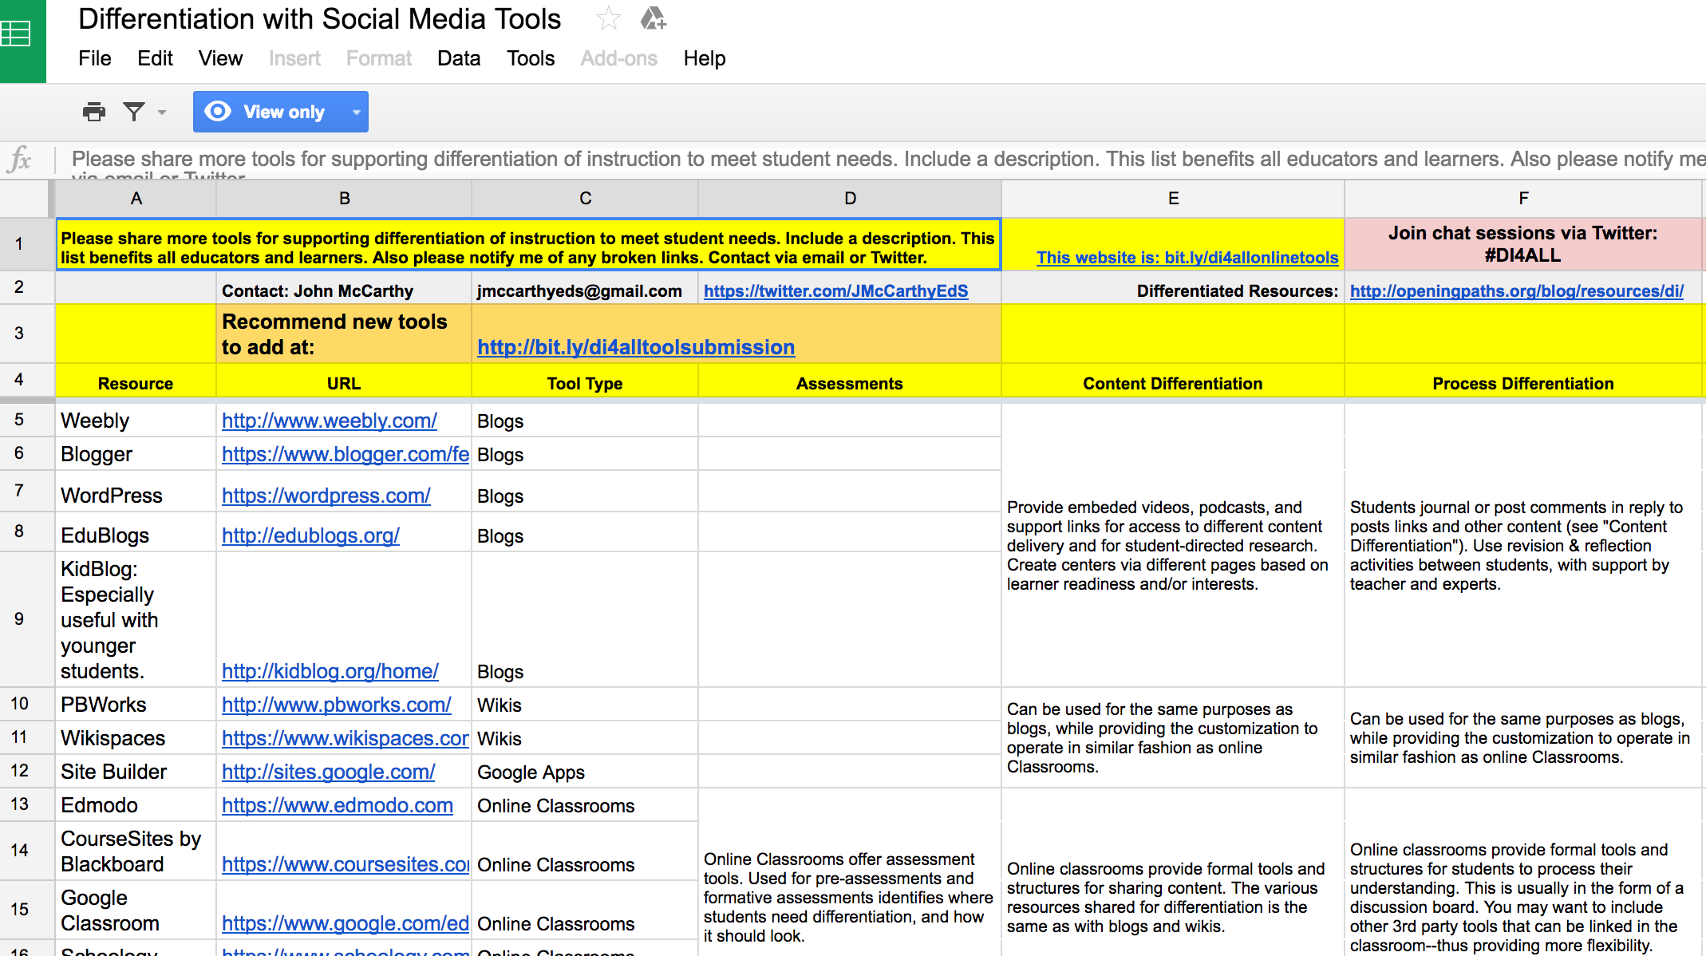Viewport: 1706px width, 956px height.
Task: Select the Site Builder cell
Action: [136, 772]
